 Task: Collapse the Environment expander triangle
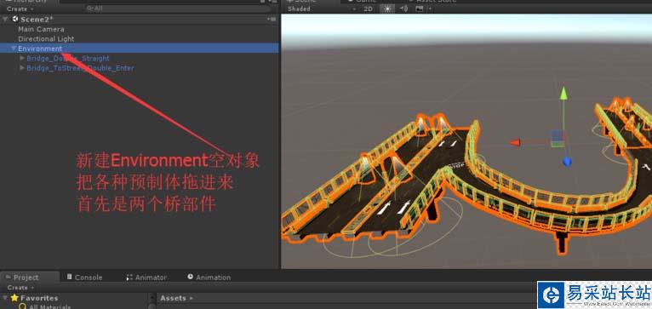[14, 49]
